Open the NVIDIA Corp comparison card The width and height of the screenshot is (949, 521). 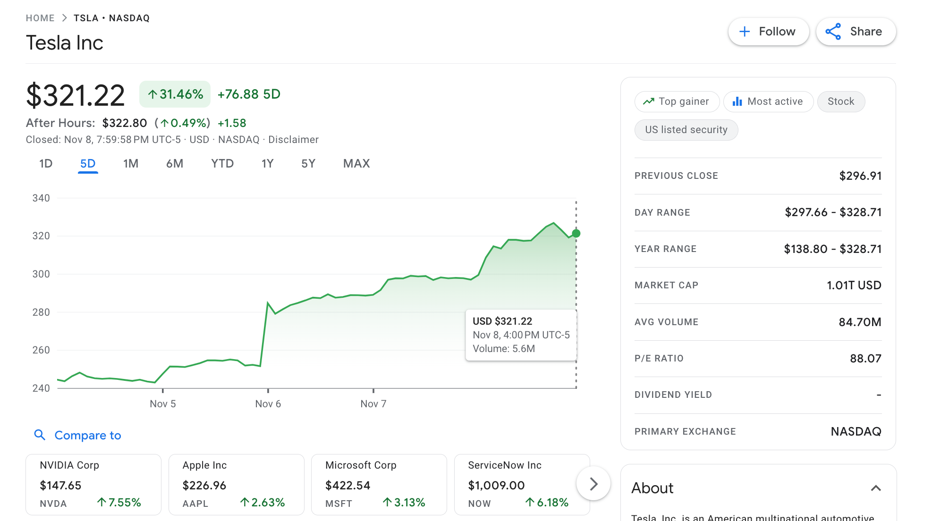pos(93,484)
